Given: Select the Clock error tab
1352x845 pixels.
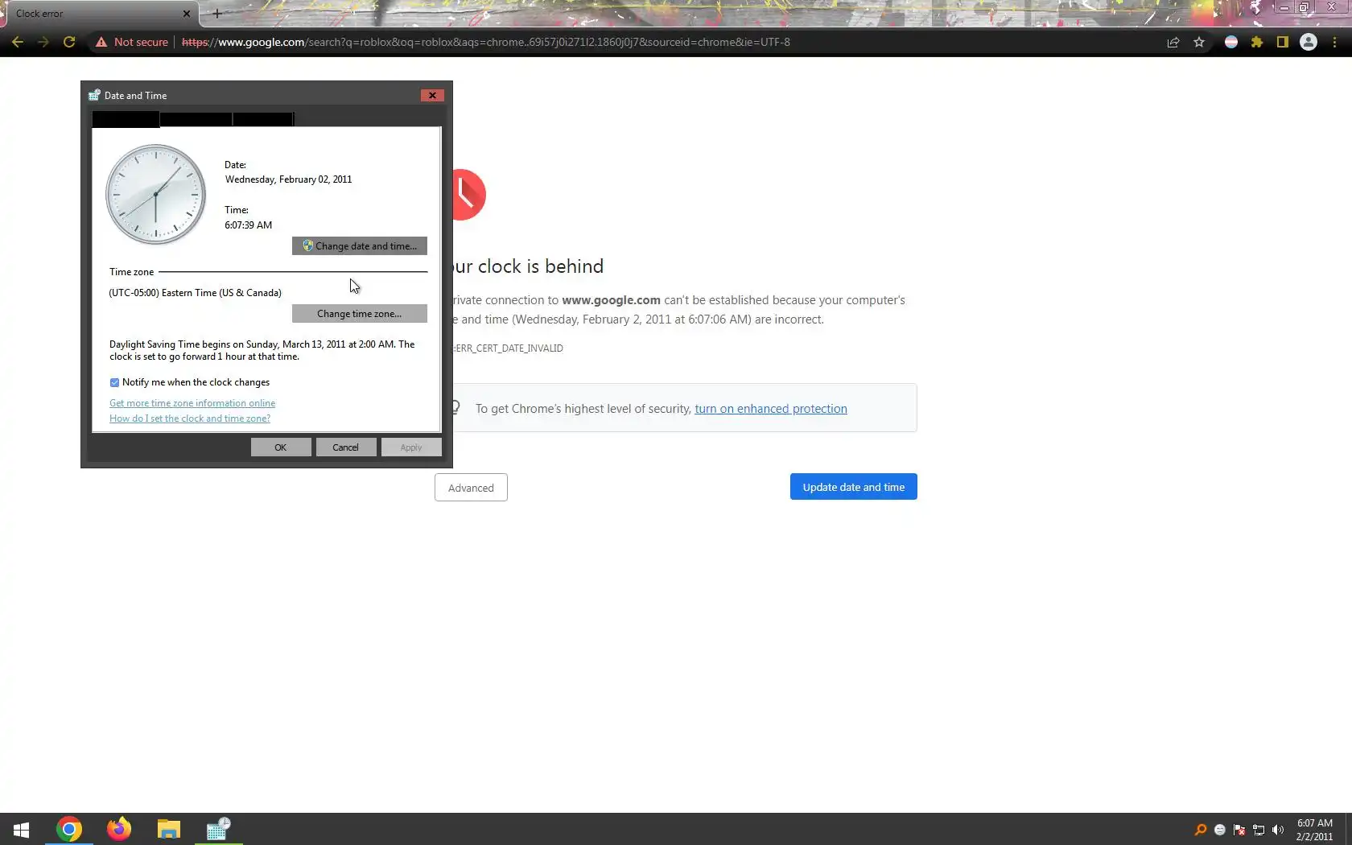Looking at the screenshot, I should [x=100, y=14].
